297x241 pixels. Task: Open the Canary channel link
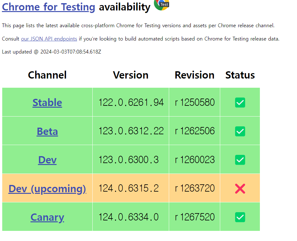pyautogui.click(x=47, y=217)
